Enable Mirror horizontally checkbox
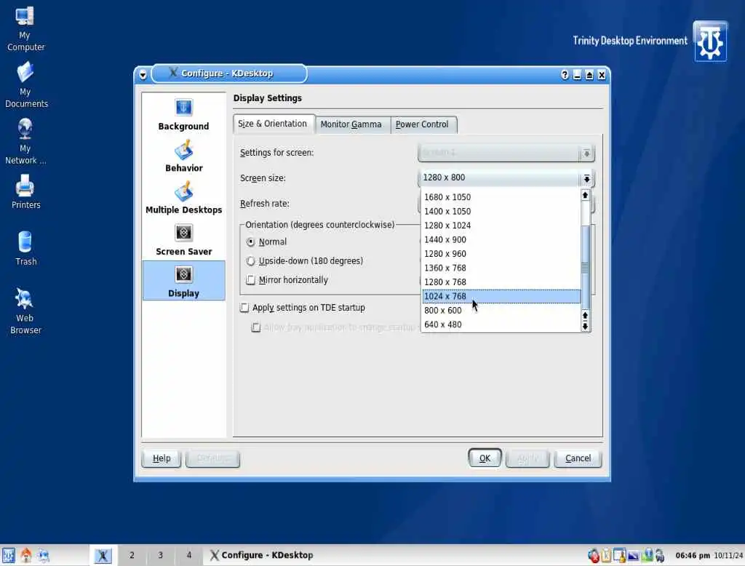Viewport: 745px width, 566px height. [251, 280]
